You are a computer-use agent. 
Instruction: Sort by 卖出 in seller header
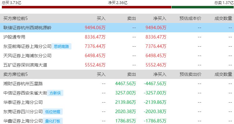click(131, 74)
